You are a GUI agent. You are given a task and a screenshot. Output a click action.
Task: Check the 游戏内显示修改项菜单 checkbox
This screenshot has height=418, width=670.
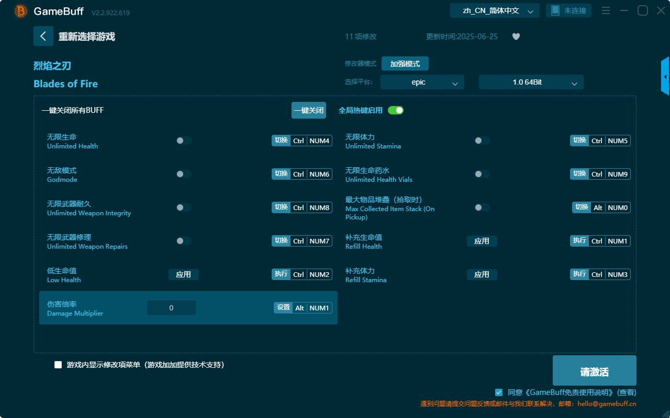click(58, 364)
